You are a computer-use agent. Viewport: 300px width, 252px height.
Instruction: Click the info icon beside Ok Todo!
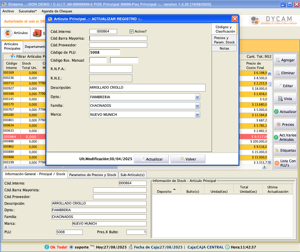click(47, 247)
